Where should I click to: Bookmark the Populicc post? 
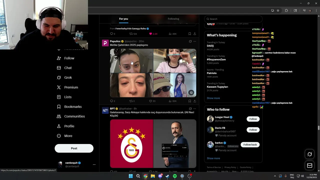pos(189,101)
